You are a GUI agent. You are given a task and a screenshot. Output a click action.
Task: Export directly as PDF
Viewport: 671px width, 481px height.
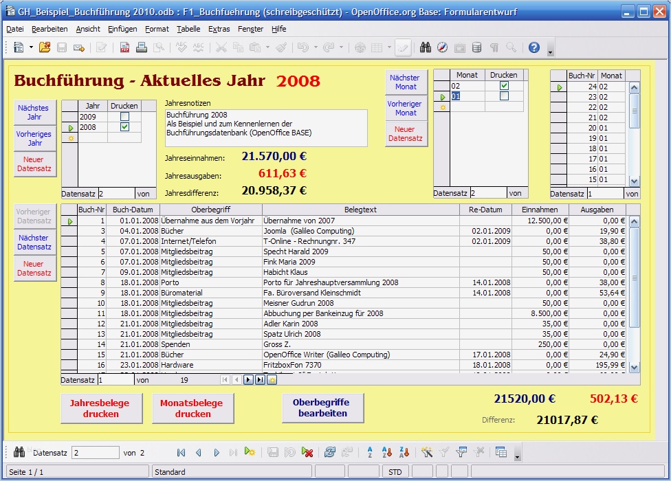tap(124, 47)
